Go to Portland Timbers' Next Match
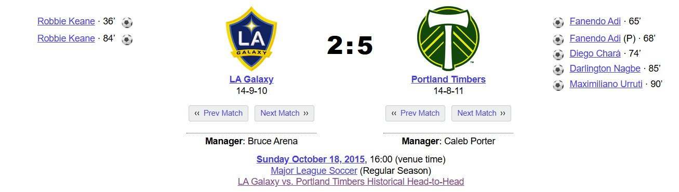This screenshot has height=192, width=679. point(481,113)
